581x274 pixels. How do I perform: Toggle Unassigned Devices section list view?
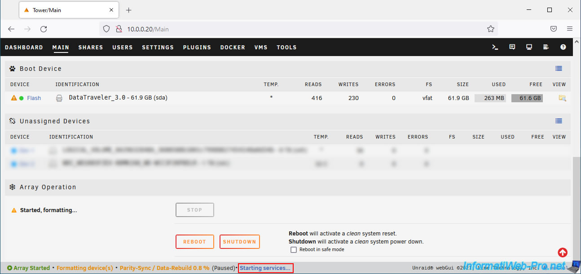click(559, 121)
